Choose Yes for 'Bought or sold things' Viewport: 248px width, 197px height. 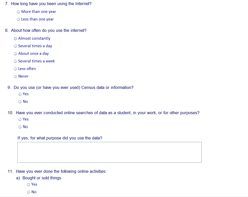29,185
